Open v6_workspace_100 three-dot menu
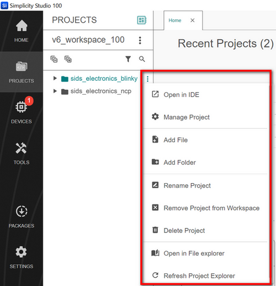The width and height of the screenshot is (276, 286). coord(140,40)
